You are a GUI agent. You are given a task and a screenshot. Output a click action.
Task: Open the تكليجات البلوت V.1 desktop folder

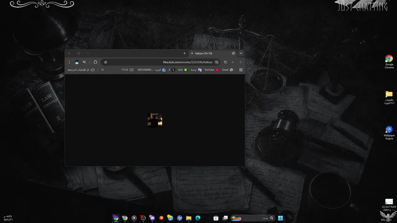(x=389, y=98)
